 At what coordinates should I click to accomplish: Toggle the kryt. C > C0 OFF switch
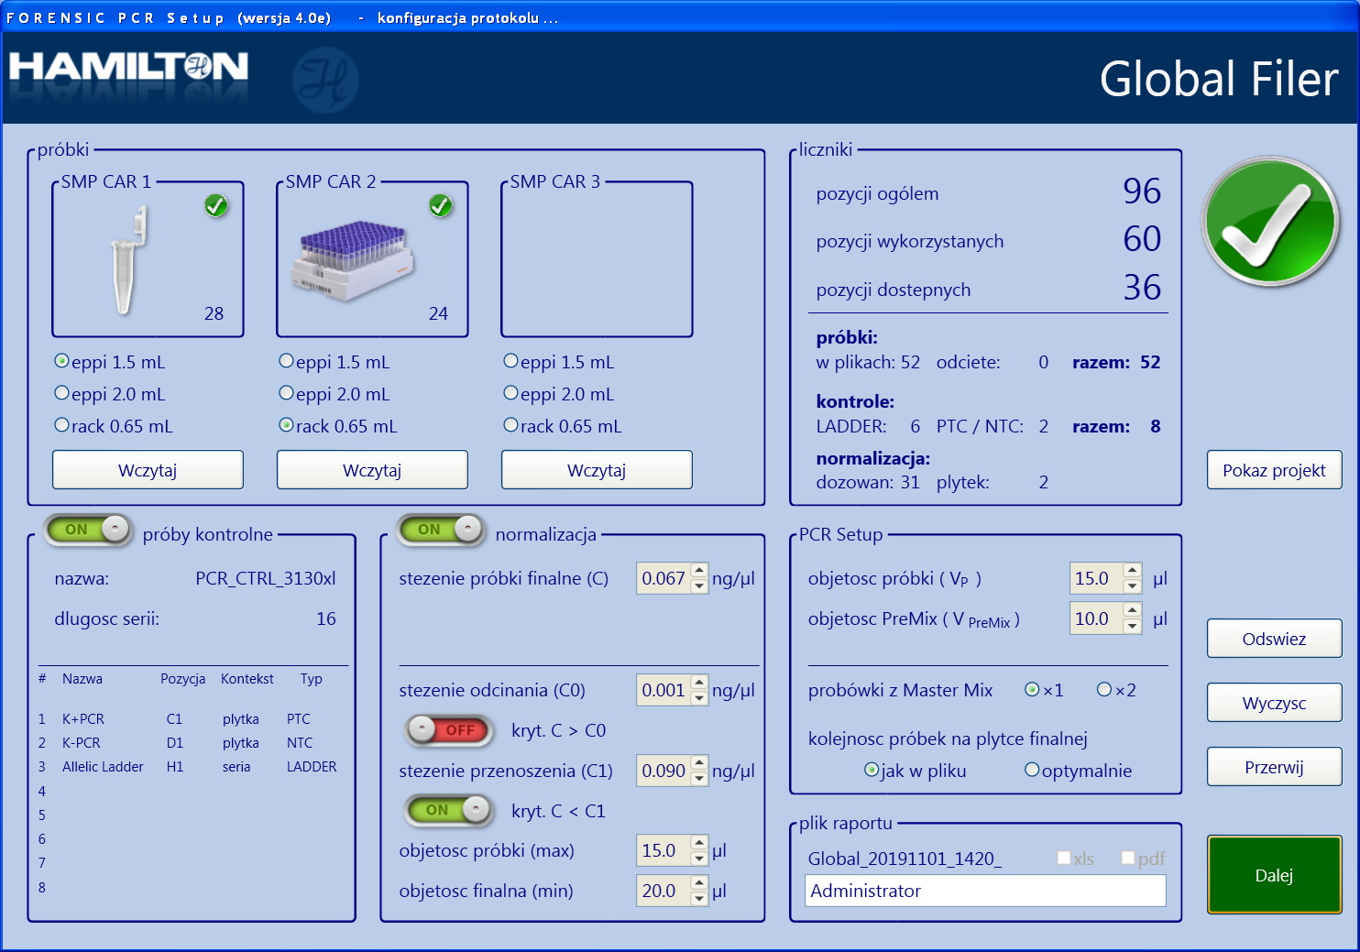tap(450, 729)
